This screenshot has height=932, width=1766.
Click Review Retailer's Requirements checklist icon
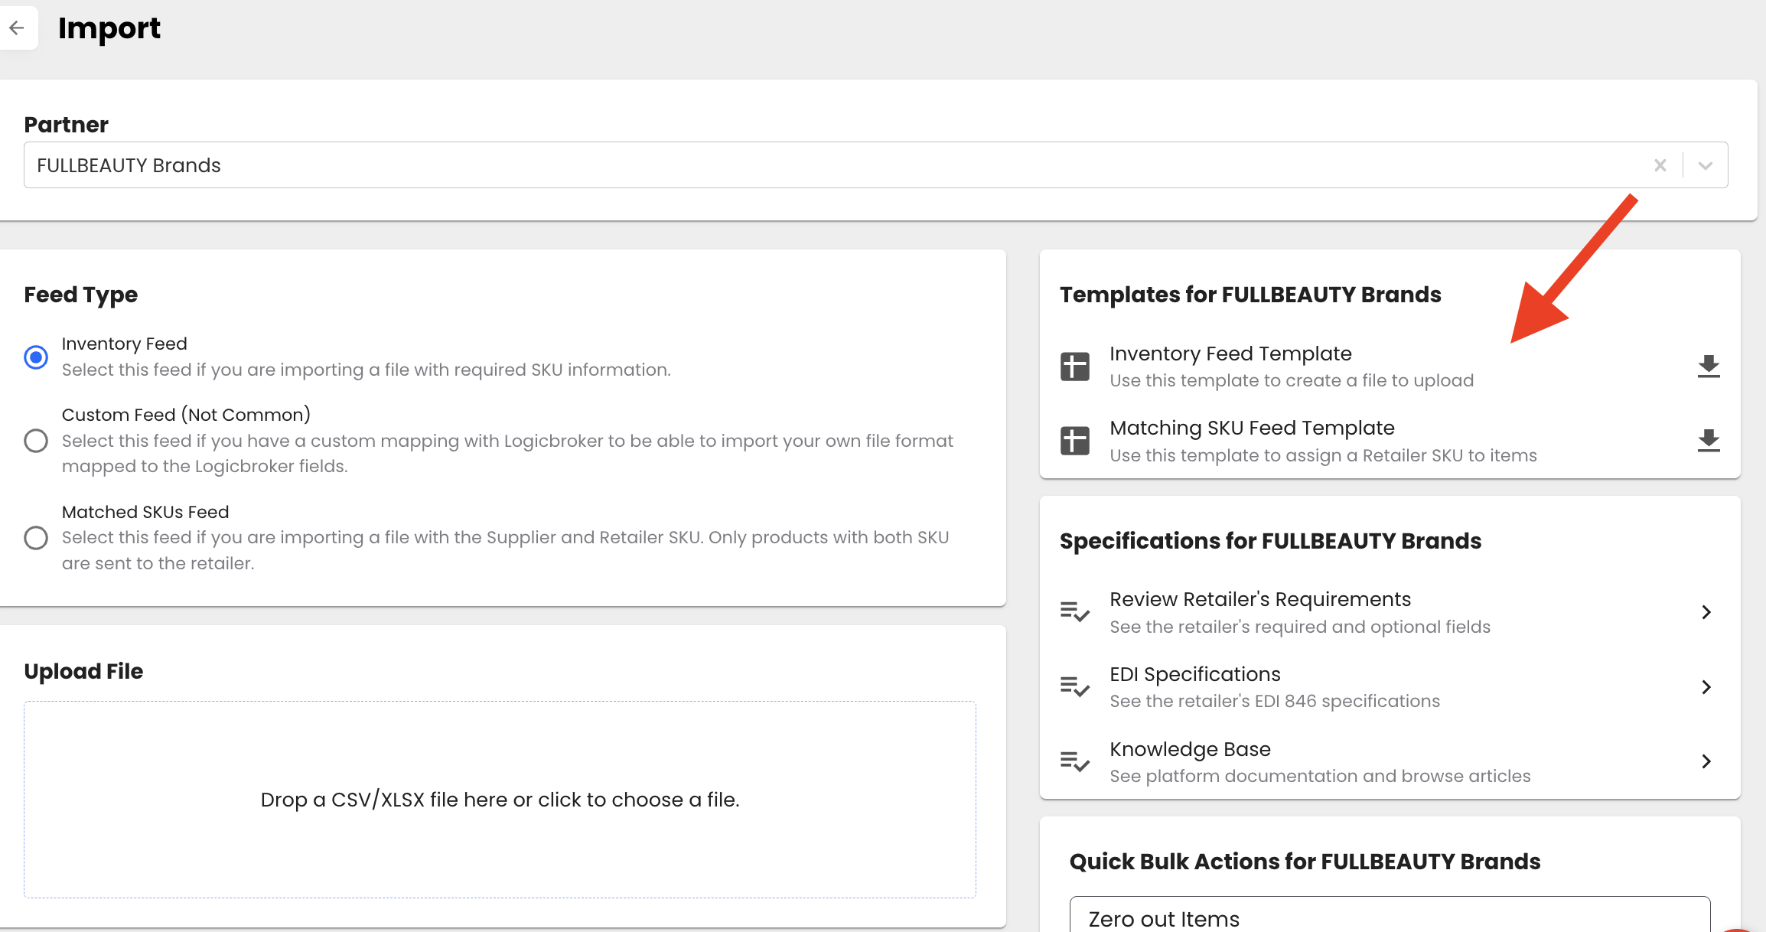point(1074,611)
